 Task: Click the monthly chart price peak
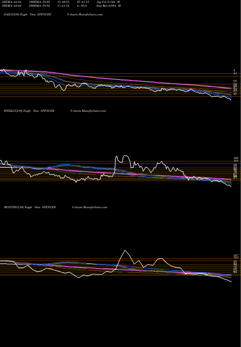125,250
